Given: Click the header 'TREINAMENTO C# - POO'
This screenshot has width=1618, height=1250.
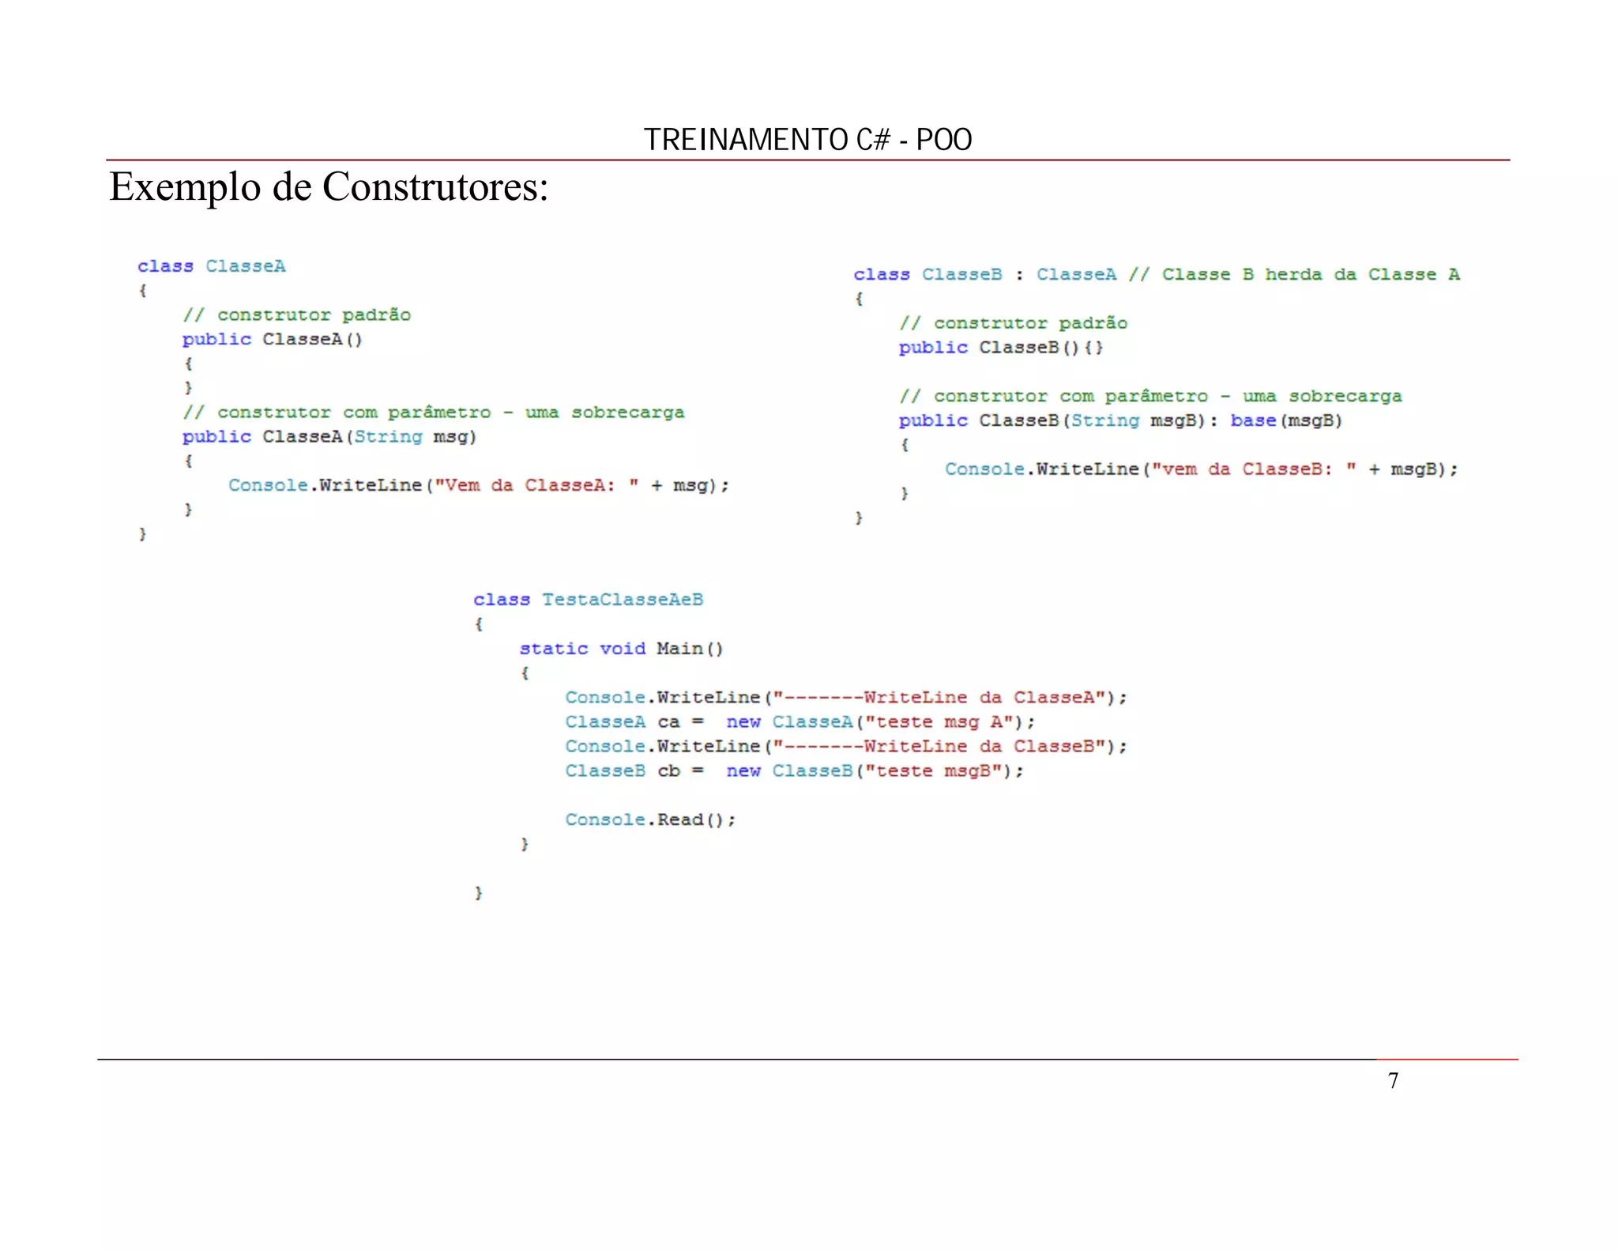Looking at the screenshot, I should click(807, 140).
